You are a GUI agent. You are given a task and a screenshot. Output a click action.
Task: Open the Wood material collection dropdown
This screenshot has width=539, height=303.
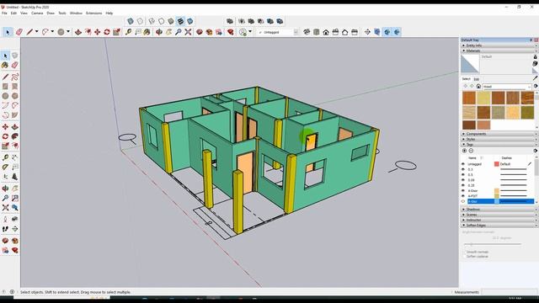pos(507,87)
